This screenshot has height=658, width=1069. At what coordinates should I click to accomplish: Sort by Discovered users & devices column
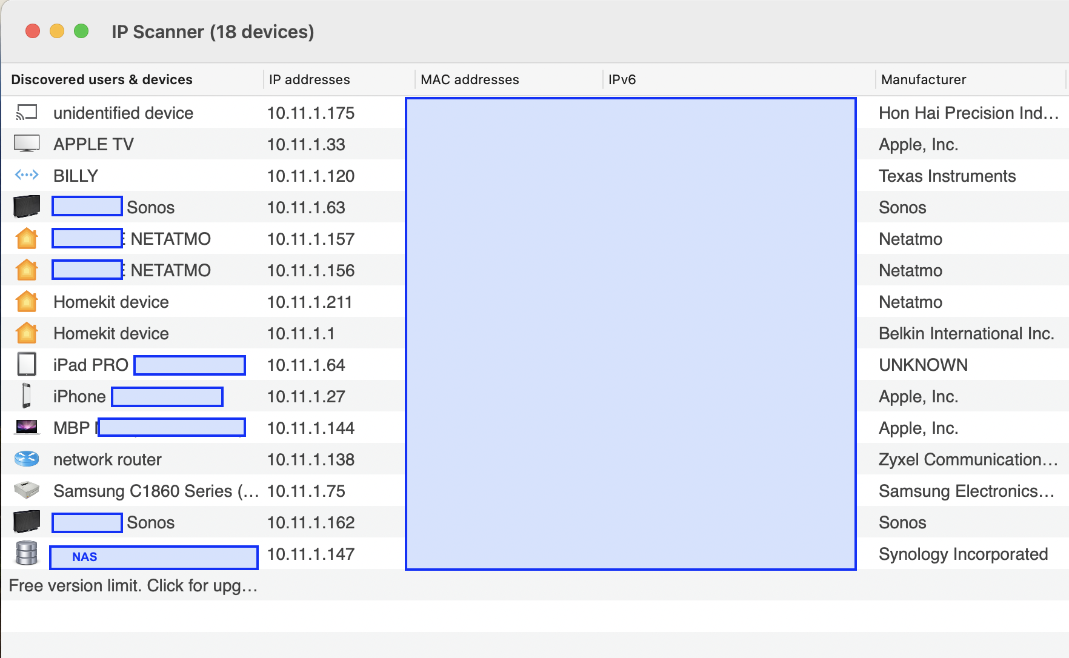tap(102, 79)
